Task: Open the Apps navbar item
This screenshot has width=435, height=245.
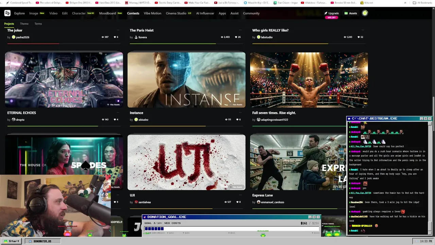Action: pos(222,13)
